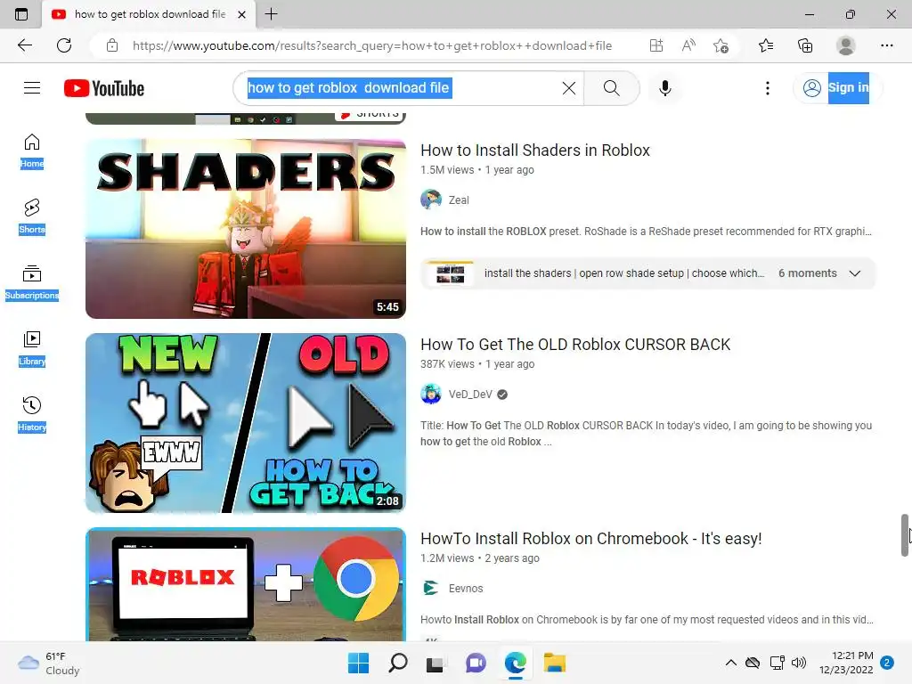Screen dimensions: 912x684
Task: Expand the 6 moments chevron
Action: (x=854, y=273)
